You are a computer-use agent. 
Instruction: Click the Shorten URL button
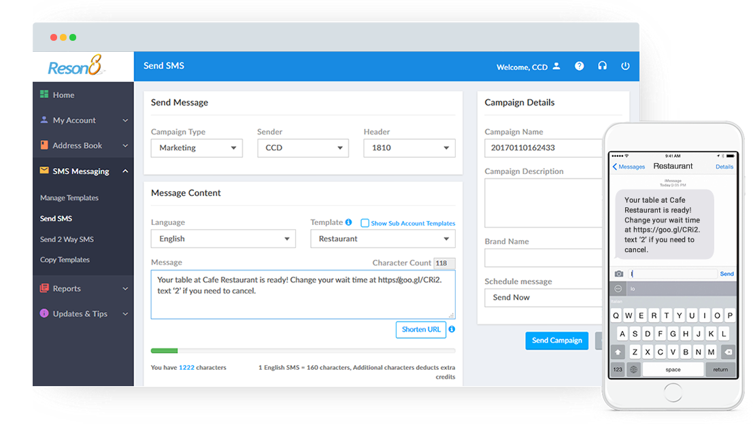[421, 330]
